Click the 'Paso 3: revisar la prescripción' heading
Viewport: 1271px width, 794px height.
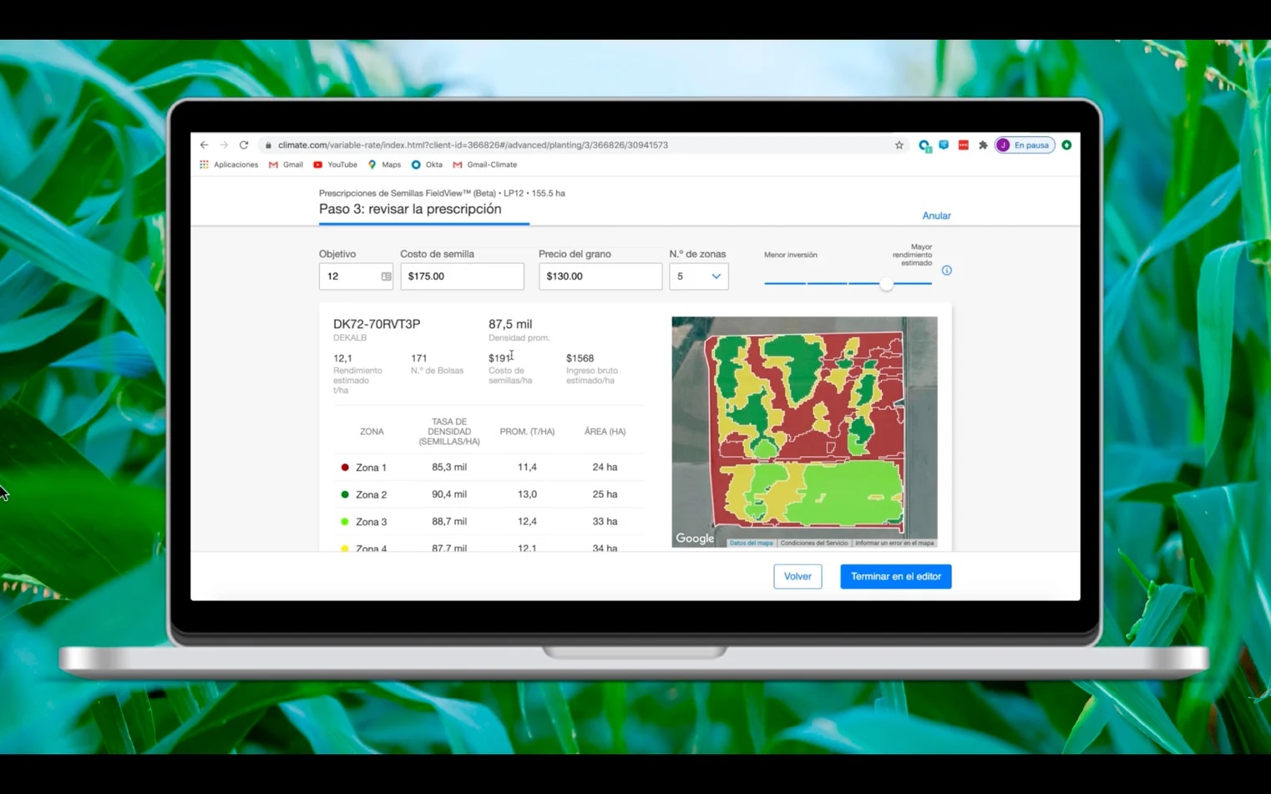pyautogui.click(x=410, y=209)
